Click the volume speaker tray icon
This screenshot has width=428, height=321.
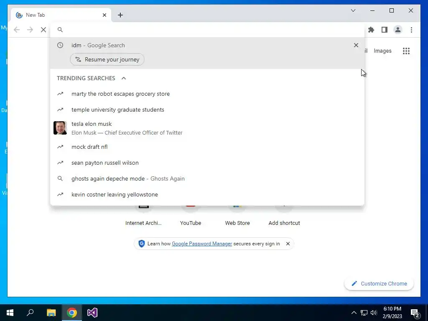click(374, 313)
